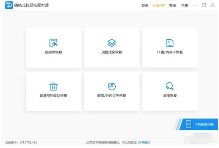Open the U盘/内存卡恢复 card icon
Viewport: 219px width, 148px height.
170,43
